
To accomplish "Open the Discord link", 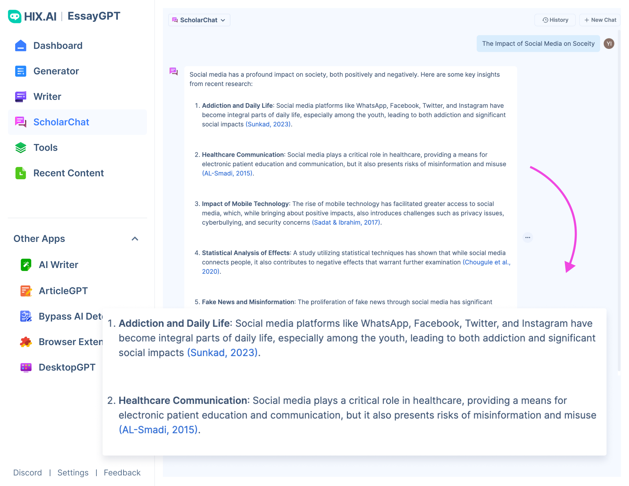I will pyautogui.click(x=27, y=473).
